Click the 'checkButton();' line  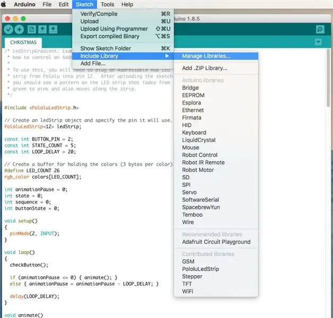(x=29, y=265)
